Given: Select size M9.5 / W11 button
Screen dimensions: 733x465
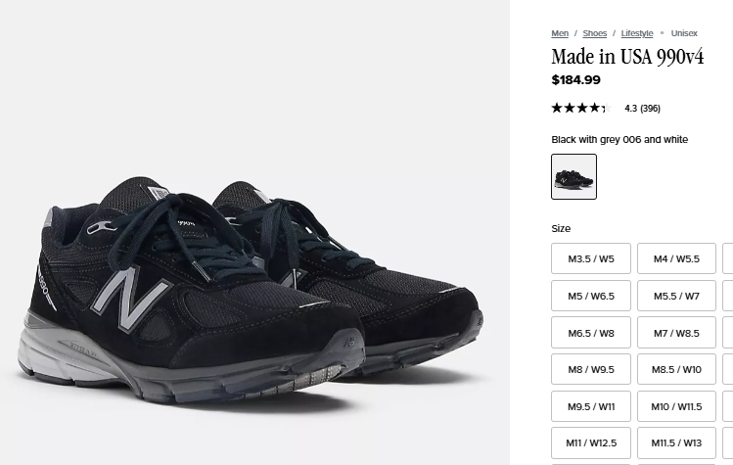Looking at the screenshot, I should [x=591, y=406].
